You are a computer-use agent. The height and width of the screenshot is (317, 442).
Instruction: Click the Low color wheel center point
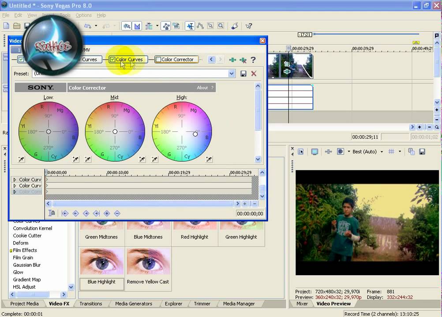click(49, 132)
